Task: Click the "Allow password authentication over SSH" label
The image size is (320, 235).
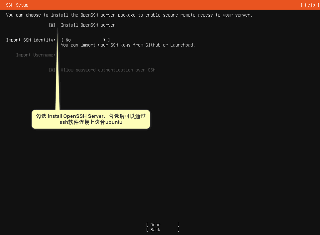Action: point(108,70)
